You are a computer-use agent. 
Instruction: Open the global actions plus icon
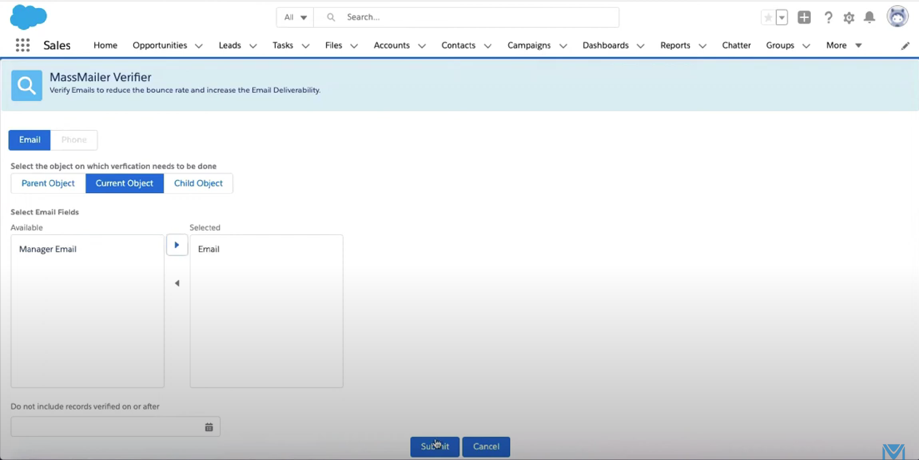pyautogui.click(x=804, y=18)
